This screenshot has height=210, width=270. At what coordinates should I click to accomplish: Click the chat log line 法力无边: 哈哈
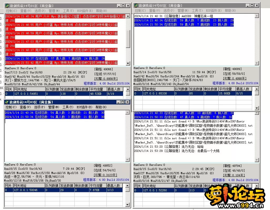click(169, 147)
